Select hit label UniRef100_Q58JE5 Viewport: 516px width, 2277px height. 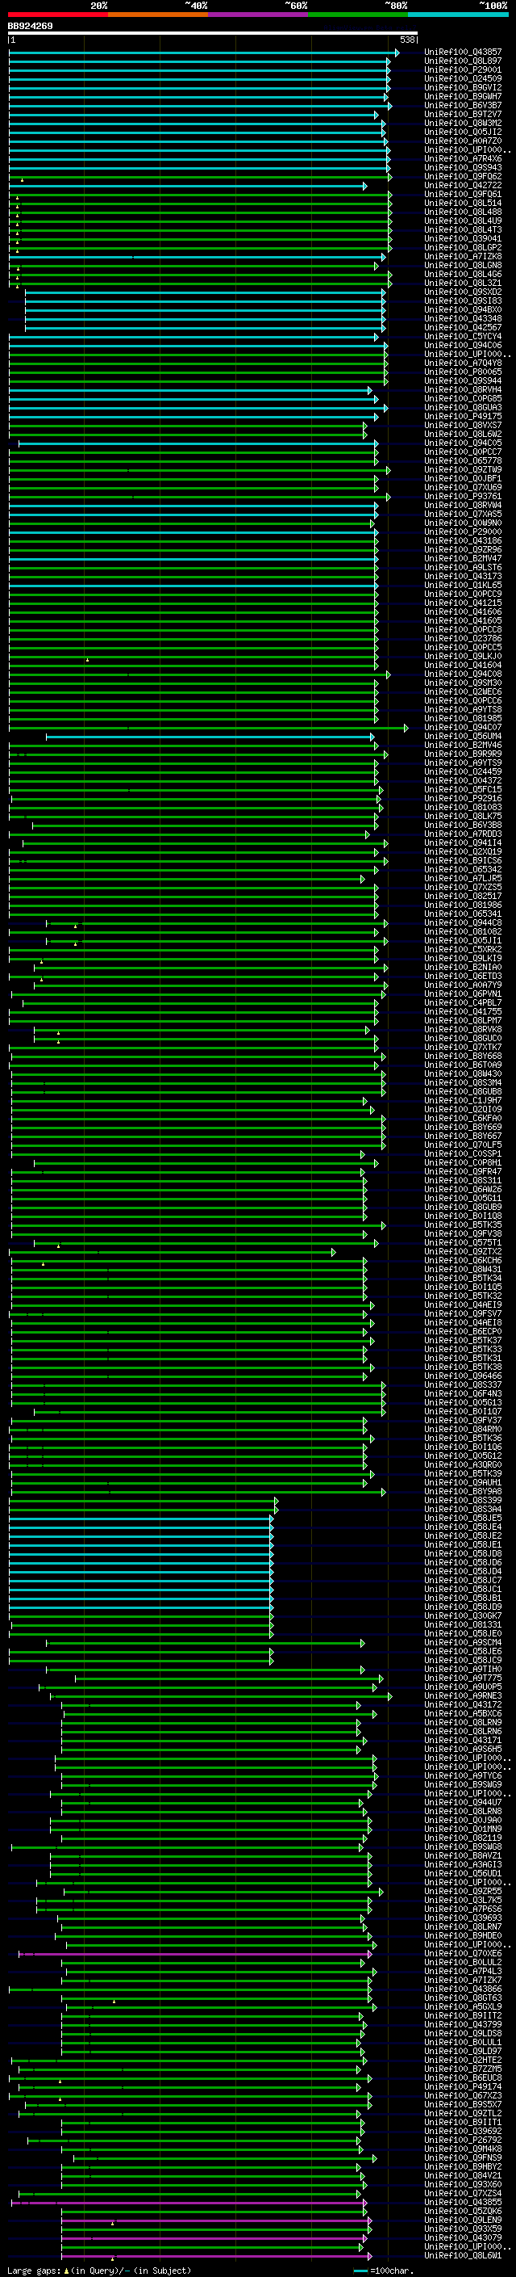(462, 1518)
